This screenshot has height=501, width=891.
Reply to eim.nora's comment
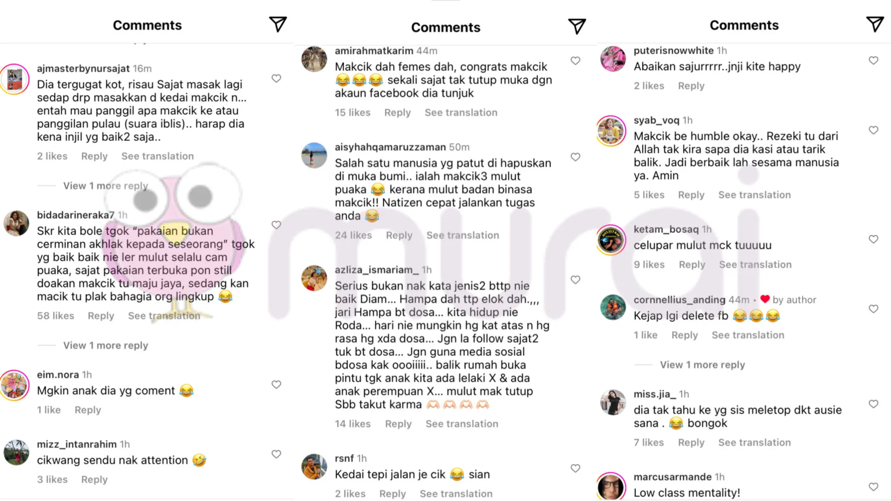point(88,410)
